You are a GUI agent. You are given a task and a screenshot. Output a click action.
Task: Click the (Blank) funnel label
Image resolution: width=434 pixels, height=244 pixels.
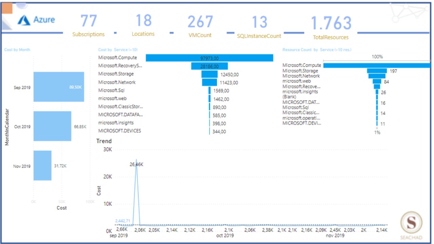pos(290,97)
